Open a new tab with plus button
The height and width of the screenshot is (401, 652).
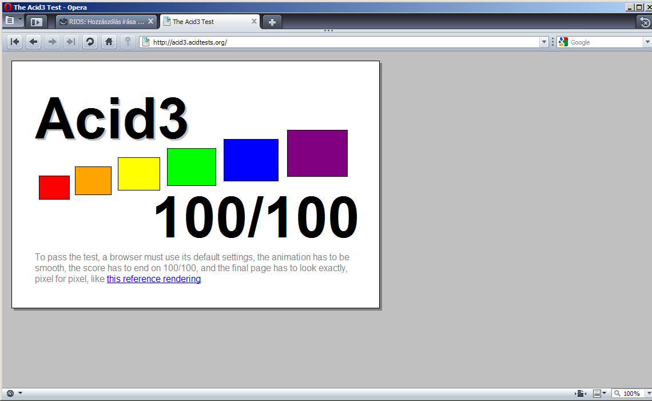click(272, 22)
